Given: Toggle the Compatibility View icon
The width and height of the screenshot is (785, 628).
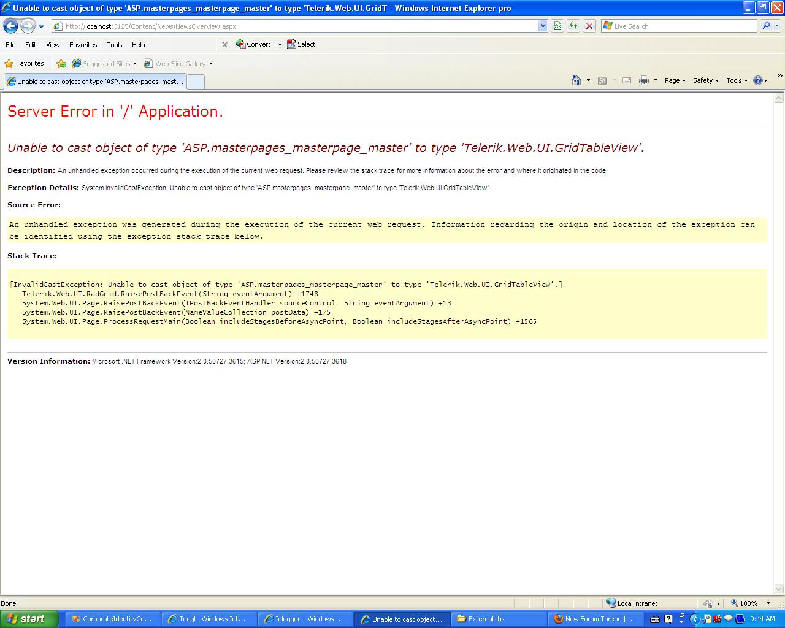Looking at the screenshot, I should pos(557,26).
